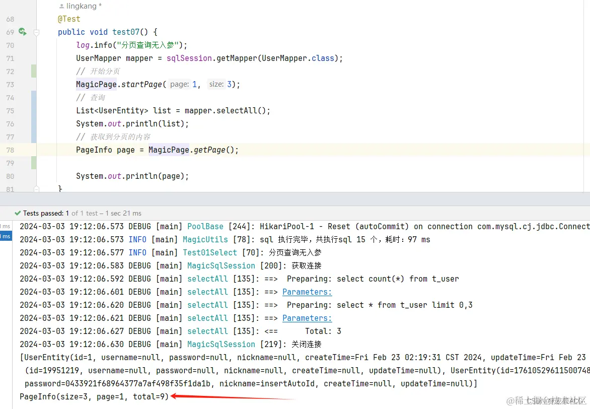Click the Total: 3 log output
Viewport: 590px width, 409px height.
point(323,331)
